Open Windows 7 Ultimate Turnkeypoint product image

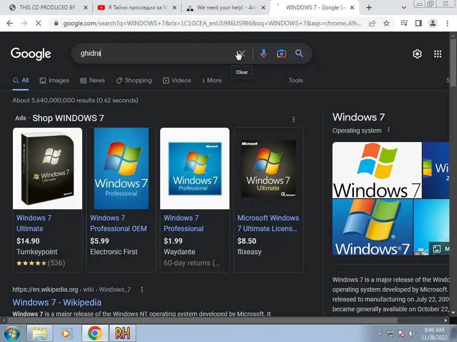click(47, 169)
